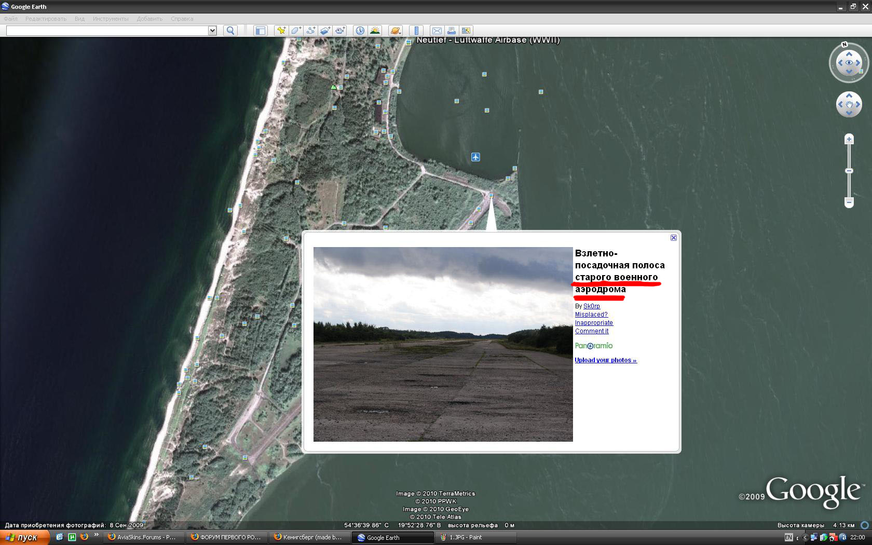Open the Sk0rp author link
This screenshot has height=545, width=872.
pos(591,306)
